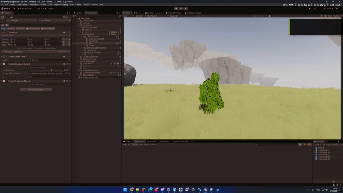
Task: Edit Leaf Wrap Settings with pencil icon
Action: tap(66, 73)
